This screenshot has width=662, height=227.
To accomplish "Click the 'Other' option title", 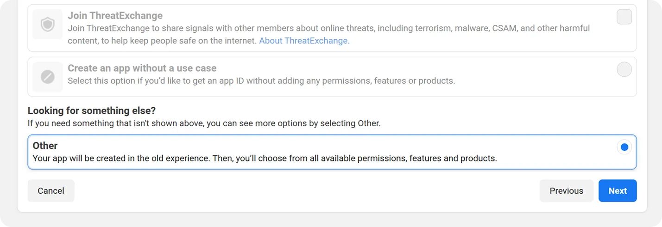I will coord(45,146).
